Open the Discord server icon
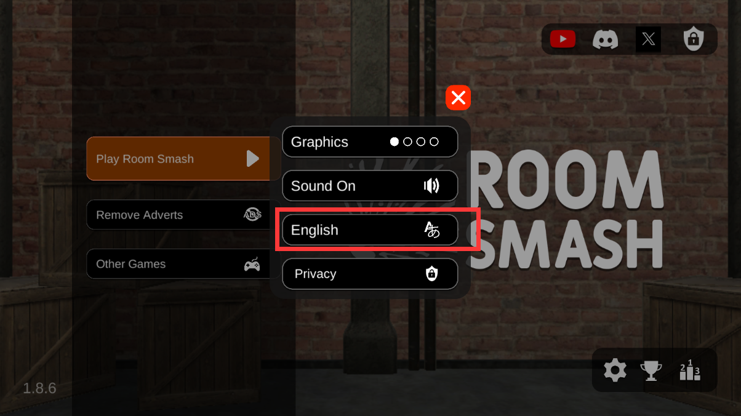Screen dimensions: 741x416 click(605, 39)
